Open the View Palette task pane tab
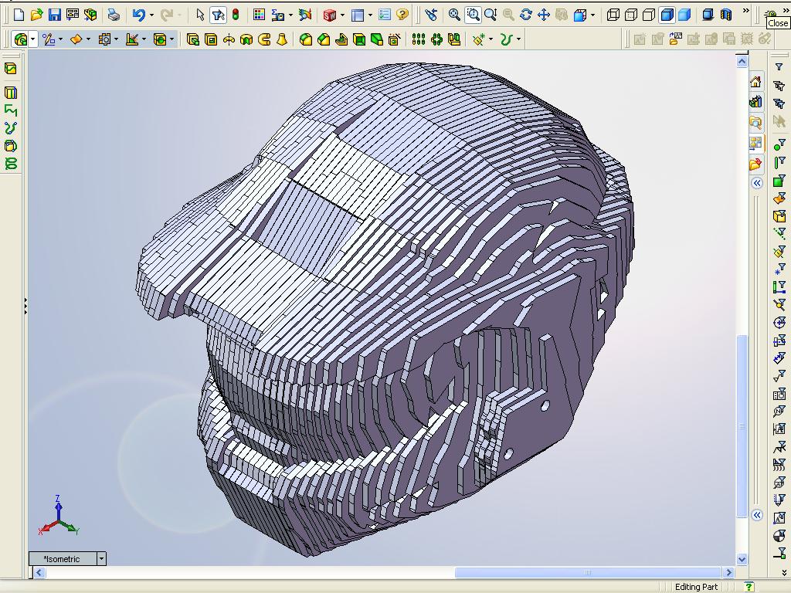The width and height of the screenshot is (791, 593). click(755, 143)
